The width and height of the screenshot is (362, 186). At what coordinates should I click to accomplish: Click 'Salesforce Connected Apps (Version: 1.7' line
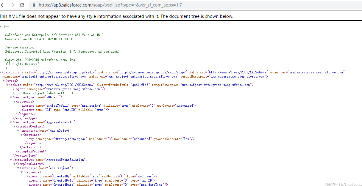[62, 51]
